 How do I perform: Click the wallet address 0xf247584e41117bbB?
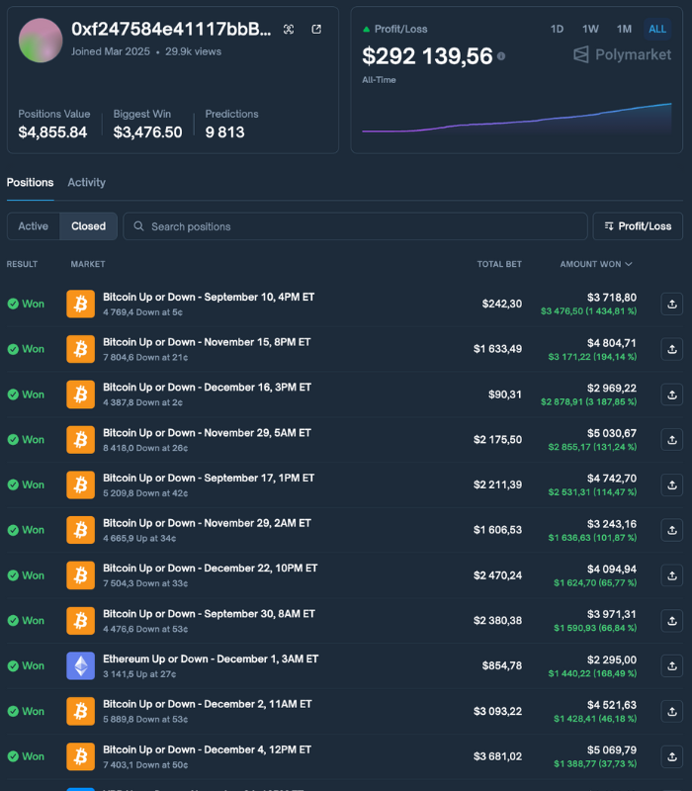(171, 29)
